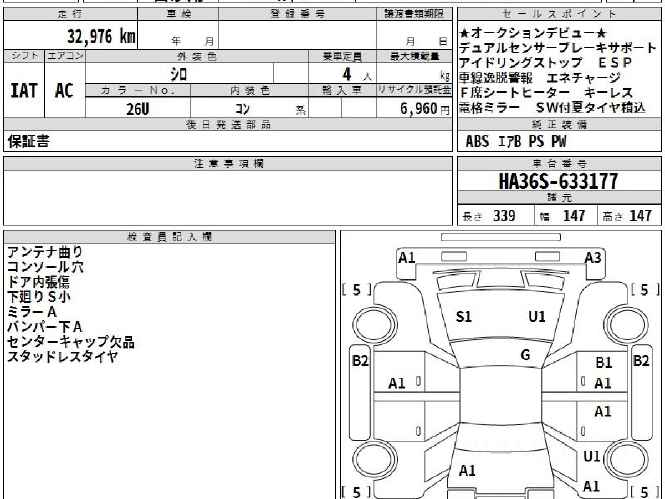Select the exterior color value シロ
The image size is (665, 499).
(178, 73)
